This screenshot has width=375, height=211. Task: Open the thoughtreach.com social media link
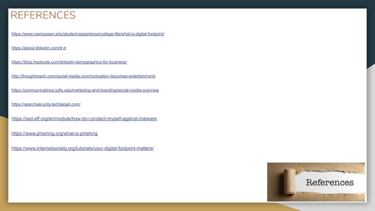(83, 76)
